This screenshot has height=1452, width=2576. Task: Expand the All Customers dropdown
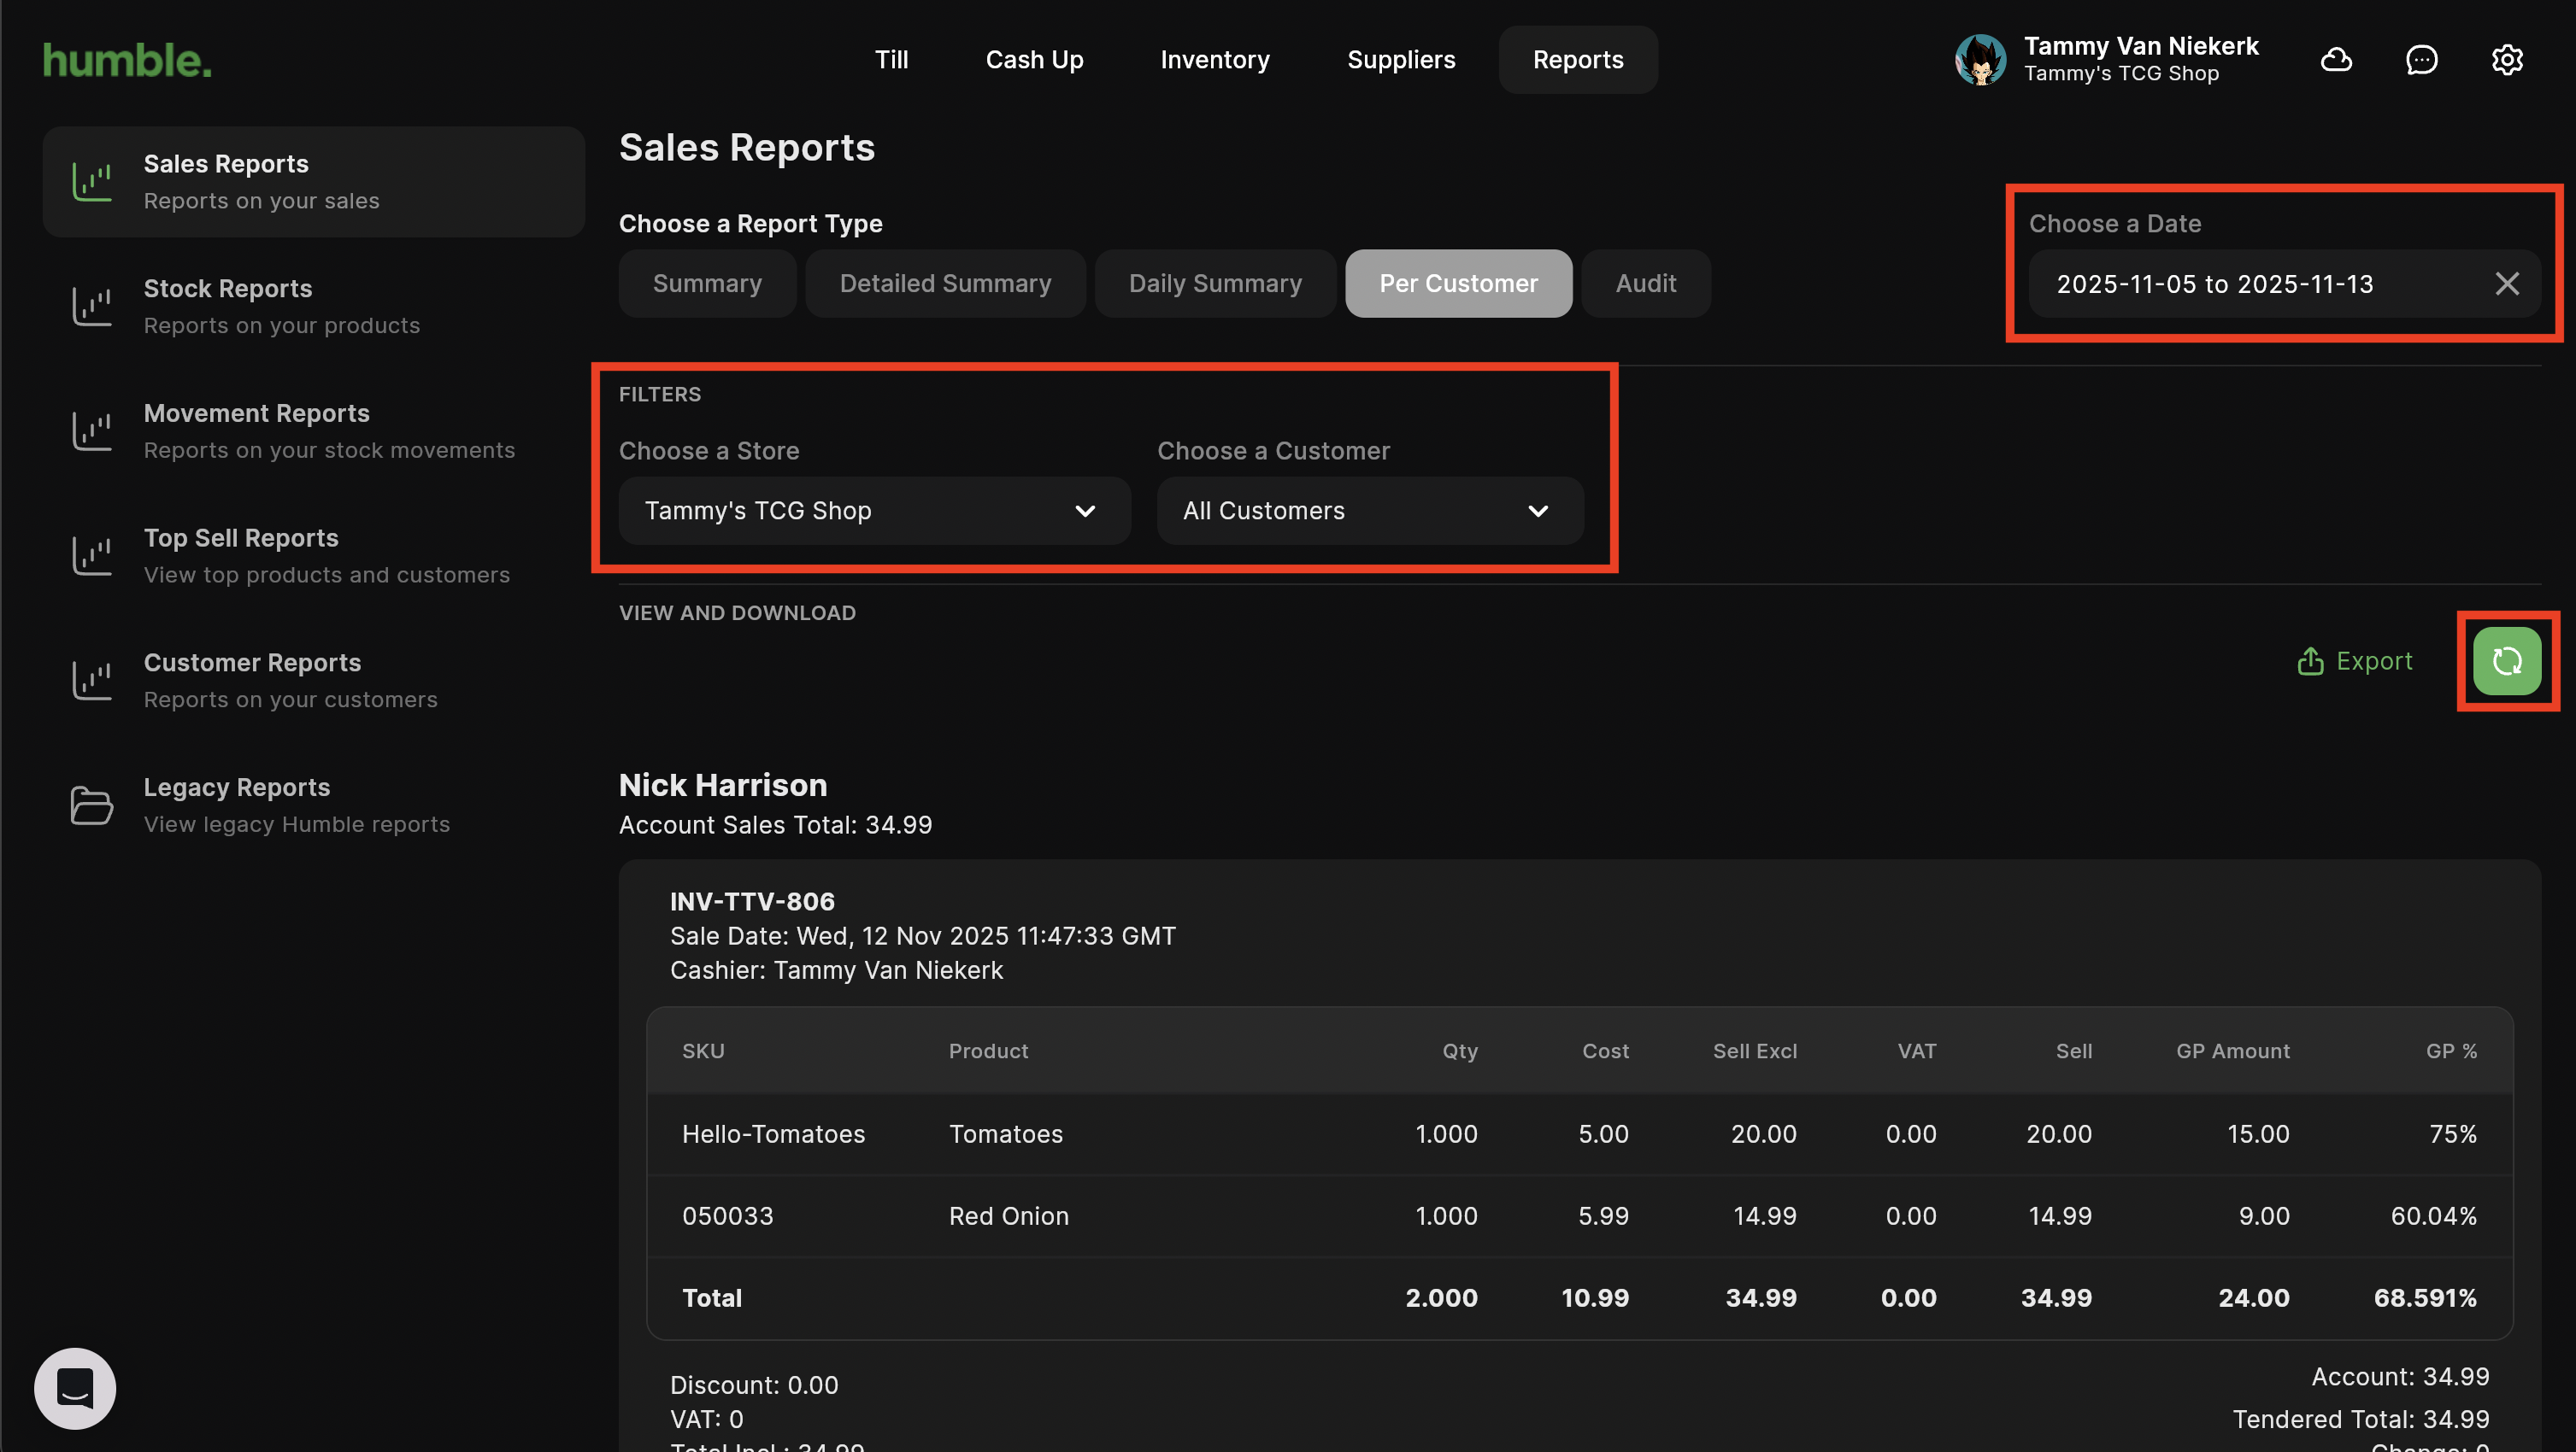pos(1369,511)
